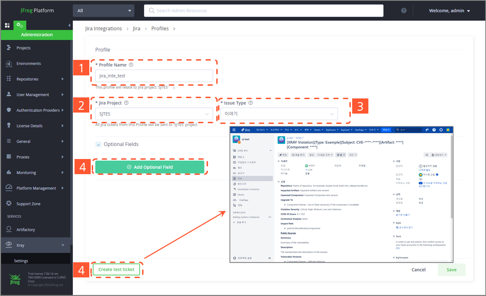Click the Artifactory service icon
The width and height of the screenshot is (486, 296).
tap(9, 229)
